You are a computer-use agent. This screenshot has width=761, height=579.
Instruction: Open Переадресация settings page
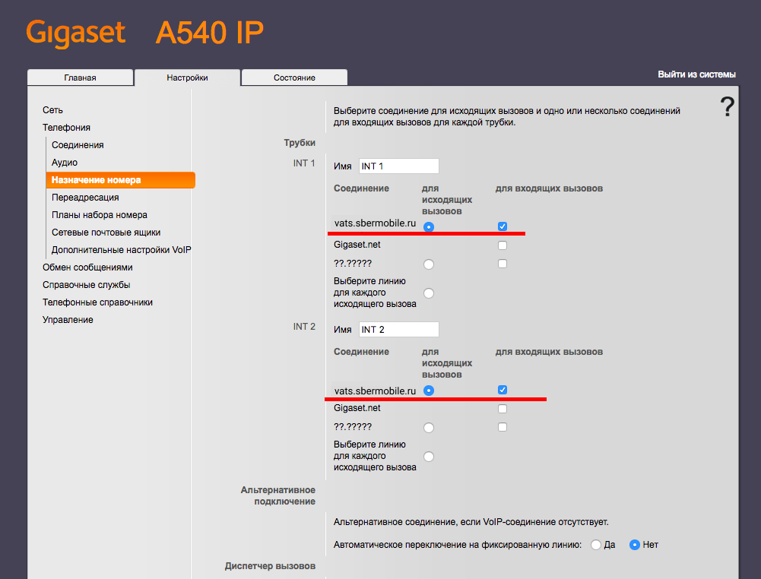(85, 198)
